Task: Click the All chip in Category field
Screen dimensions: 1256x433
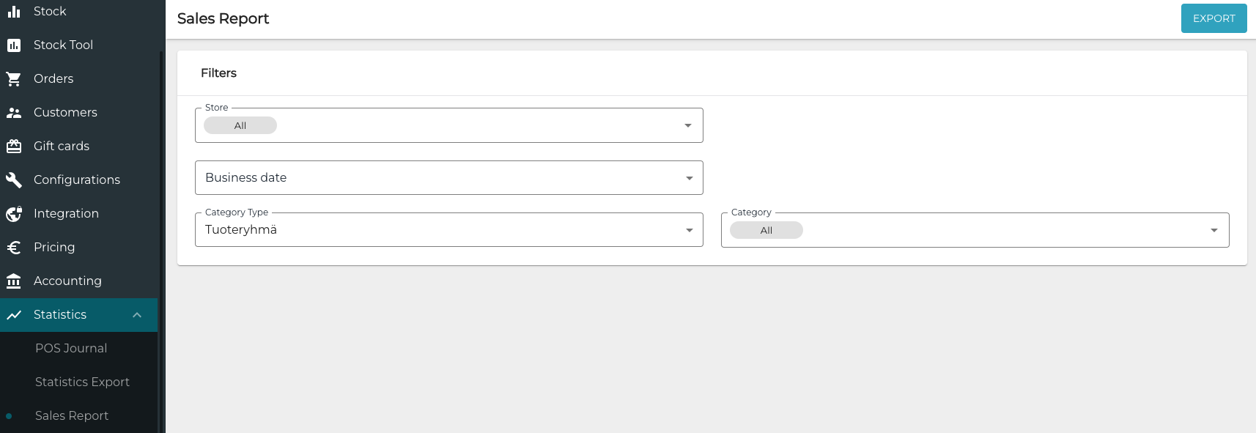Action: pyautogui.click(x=766, y=231)
